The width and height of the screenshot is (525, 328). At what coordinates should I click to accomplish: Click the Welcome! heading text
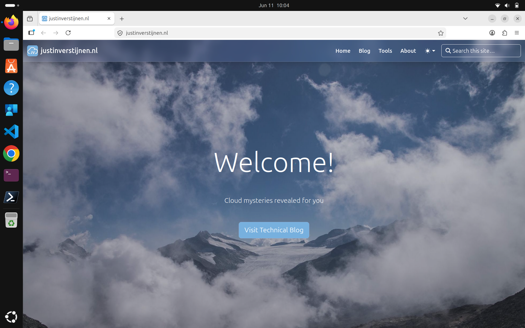point(274,163)
